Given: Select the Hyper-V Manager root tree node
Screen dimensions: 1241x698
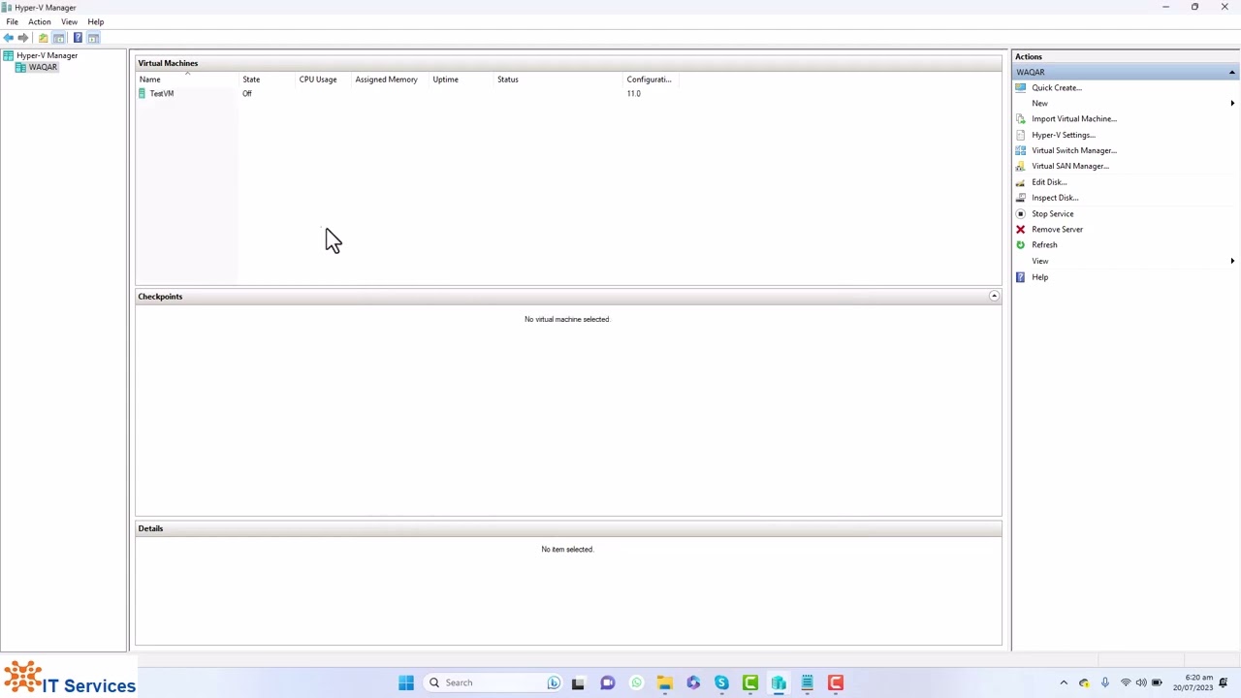Looking at the screenshot, I should click(47, 55).
